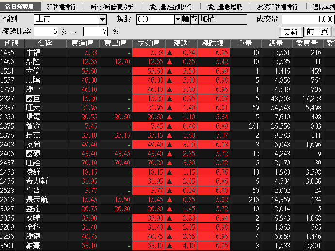Sort by 成交價 column header
The width and height of the screenshot is (335, 251).
point(148,43)
